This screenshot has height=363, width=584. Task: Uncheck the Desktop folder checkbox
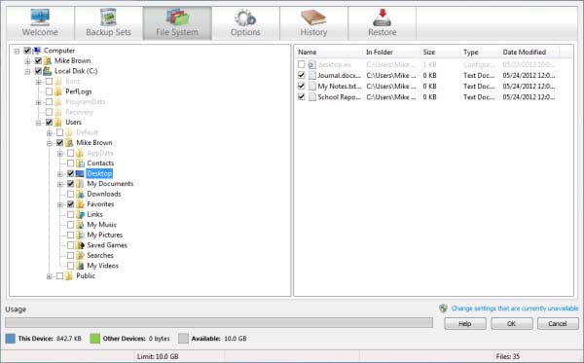coord(70,173)
